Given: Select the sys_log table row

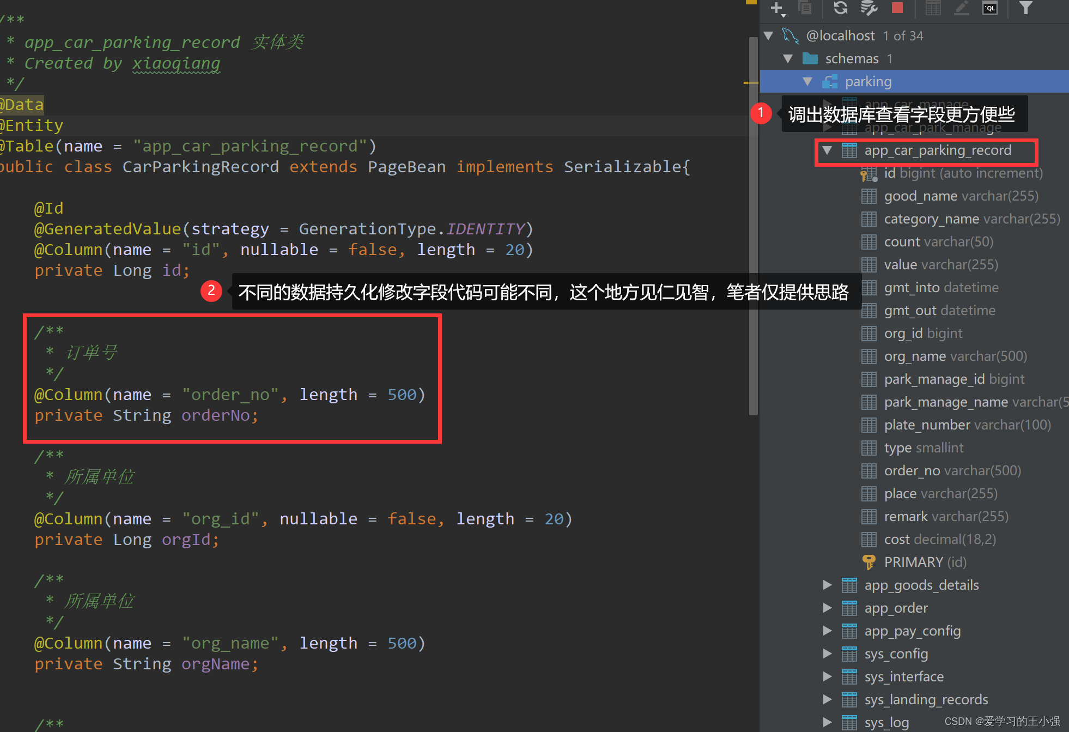Looking at the screenshot, I should 914,723.
